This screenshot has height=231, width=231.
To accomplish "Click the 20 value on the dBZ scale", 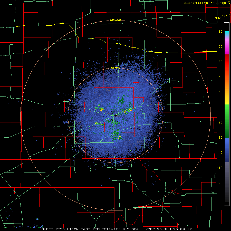I will tap(220, 122).
